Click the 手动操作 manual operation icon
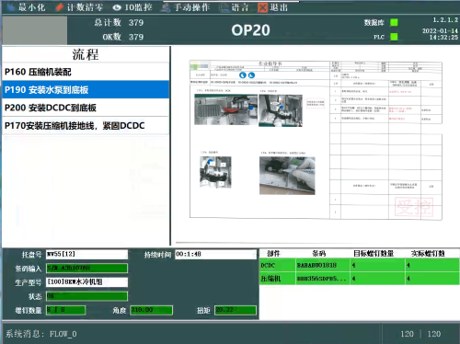 (166, 7)
